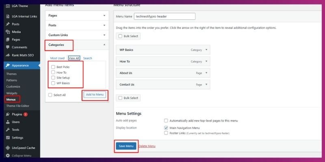Enable automatically add new top-level pages
This screenshot has width=325, height=162.
coord(166,121)
